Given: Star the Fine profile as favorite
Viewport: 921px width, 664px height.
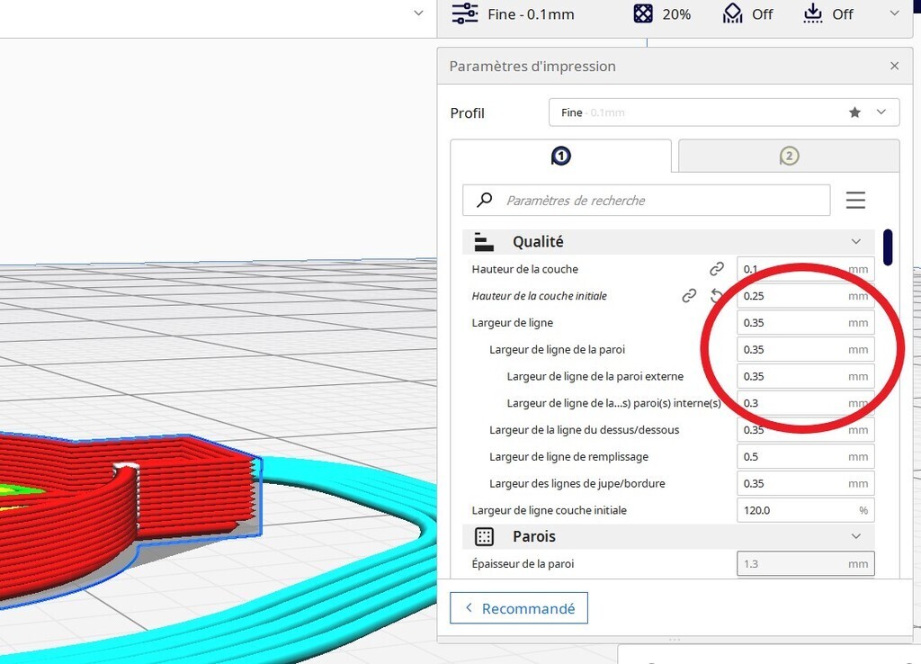Looking at the screenshot, I should coord(854,112).
